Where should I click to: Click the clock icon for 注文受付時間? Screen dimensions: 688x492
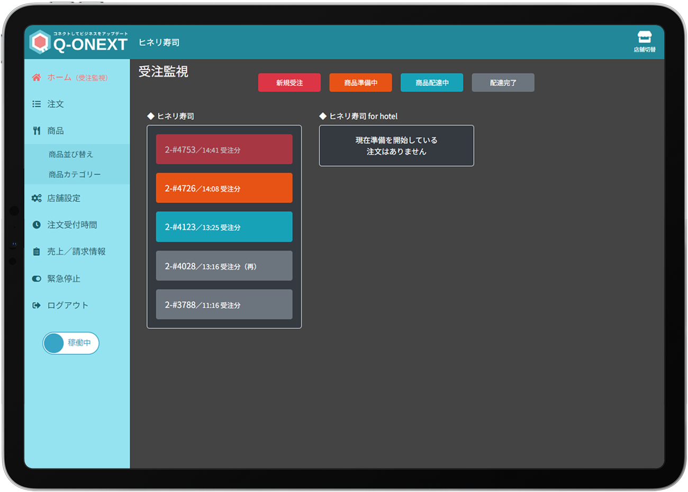[36, 225]
